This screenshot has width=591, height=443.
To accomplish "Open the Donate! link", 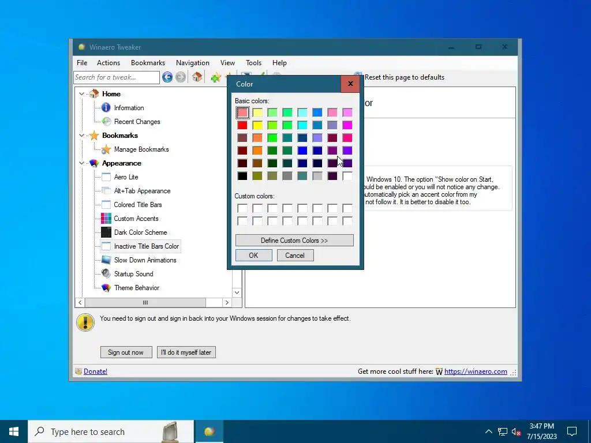I will pos(95,371).
